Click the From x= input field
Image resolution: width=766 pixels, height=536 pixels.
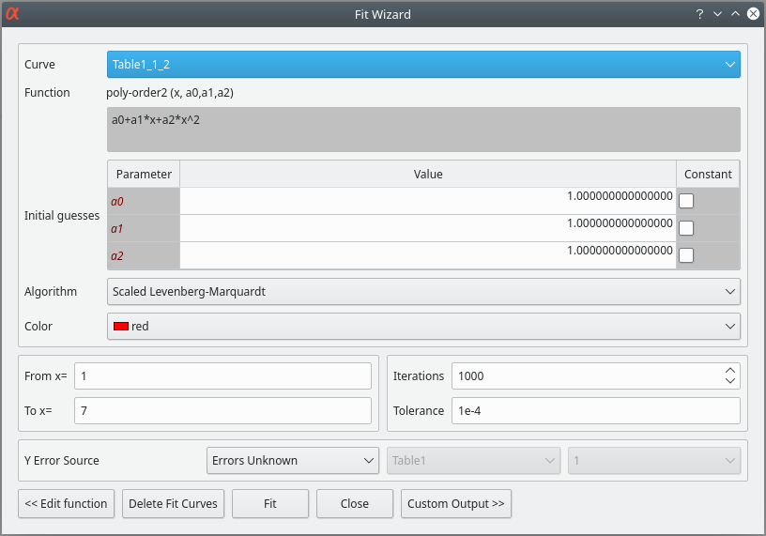coord(222,376)
